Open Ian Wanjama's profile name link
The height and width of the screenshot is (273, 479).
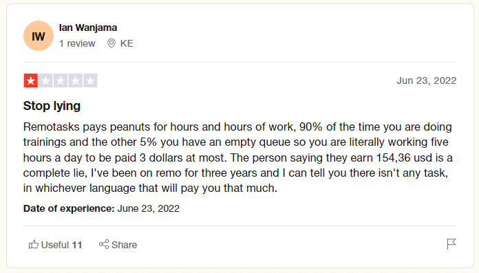tap(88, 28)
